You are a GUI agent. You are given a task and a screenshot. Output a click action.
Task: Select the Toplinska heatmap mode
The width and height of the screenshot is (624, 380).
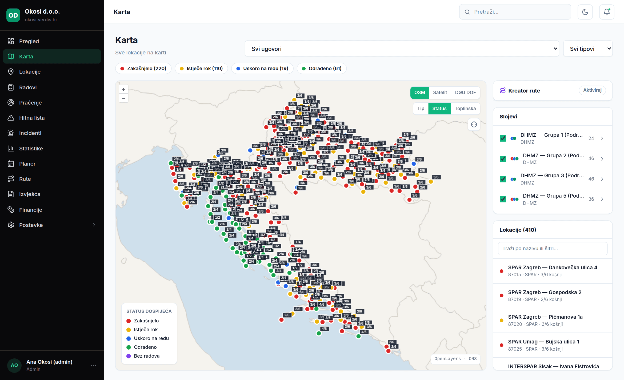[465, 109]
